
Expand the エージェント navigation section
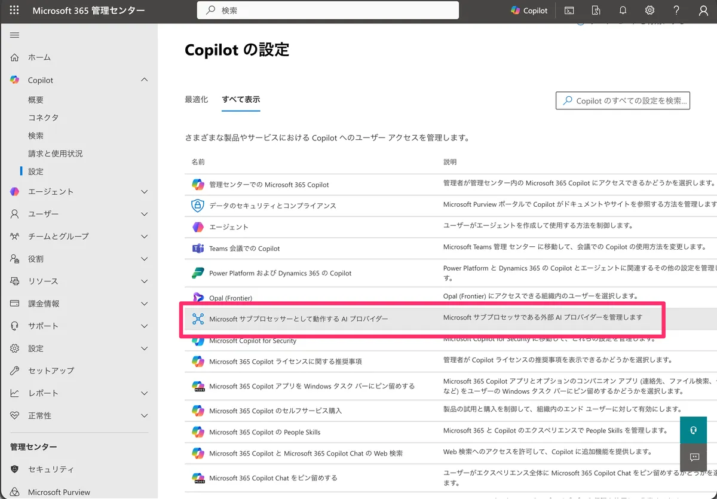[144, 192]
